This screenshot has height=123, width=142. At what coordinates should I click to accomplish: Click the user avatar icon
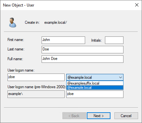[x=13, y=22]
